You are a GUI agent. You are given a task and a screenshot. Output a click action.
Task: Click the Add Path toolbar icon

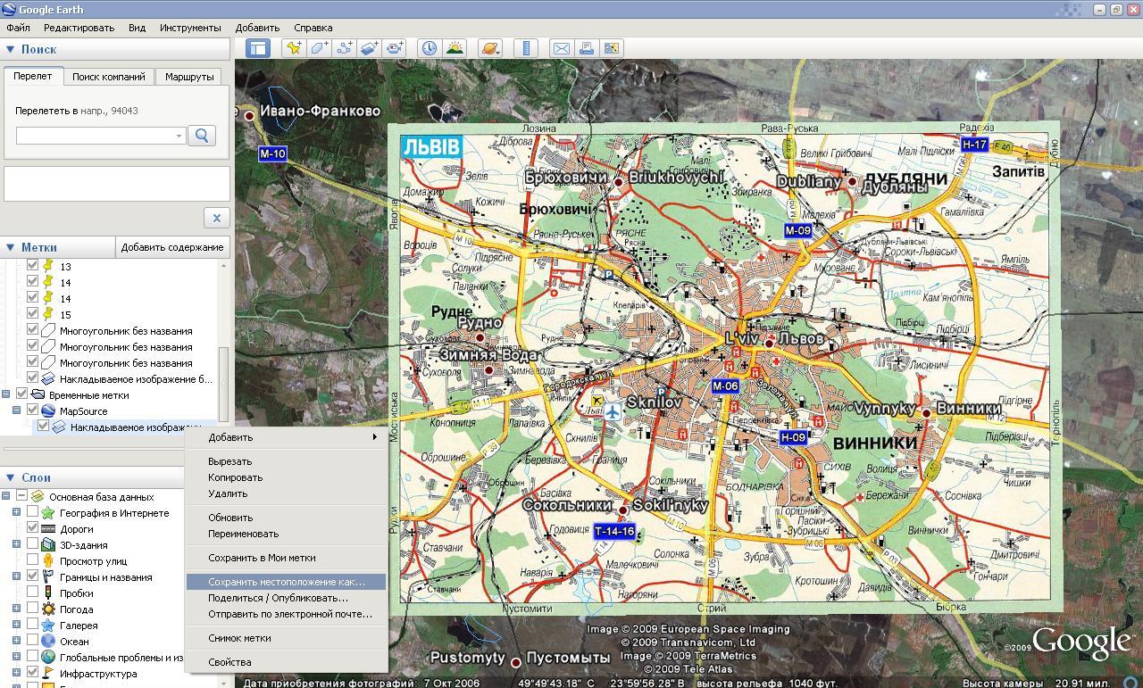(344, 48)
